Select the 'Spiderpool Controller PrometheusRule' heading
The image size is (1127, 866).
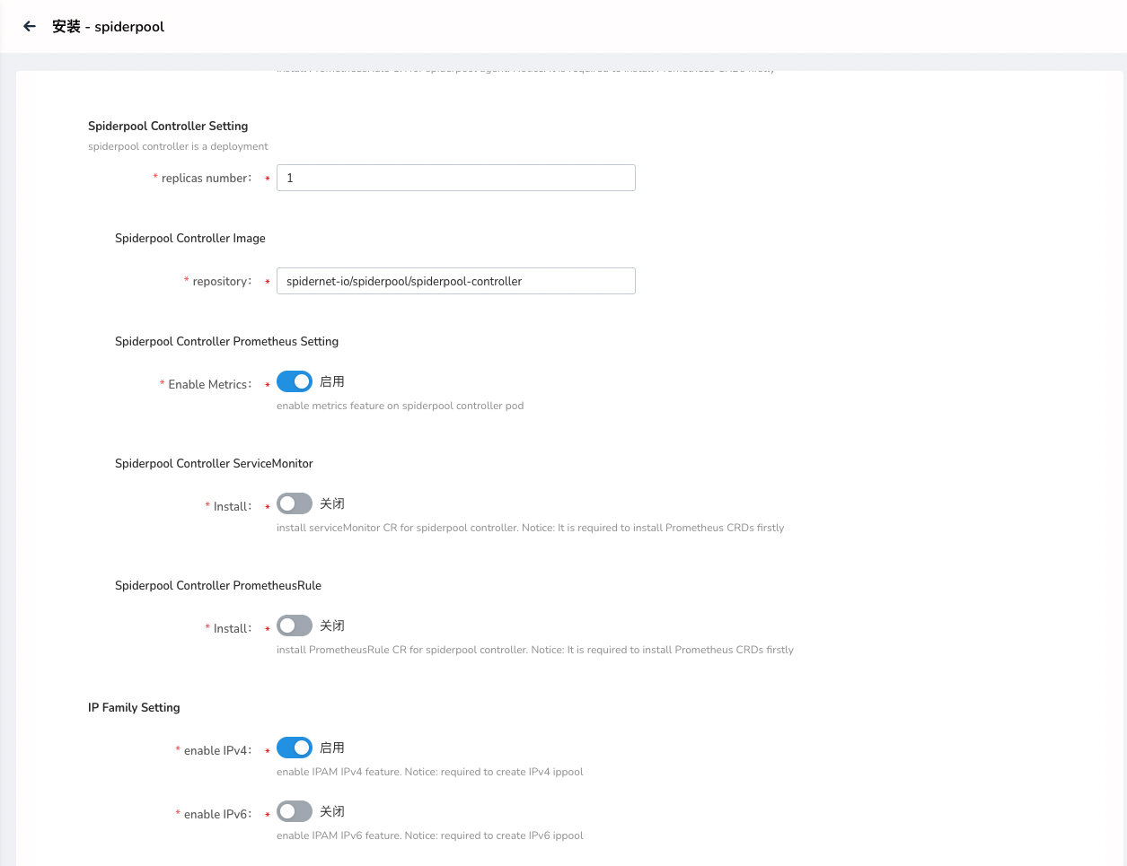coord(218,585)
